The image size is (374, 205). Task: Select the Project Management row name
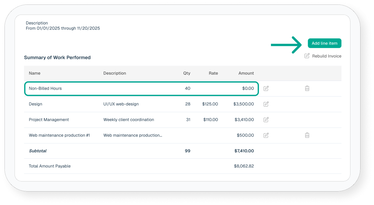(x=49, y=120)
